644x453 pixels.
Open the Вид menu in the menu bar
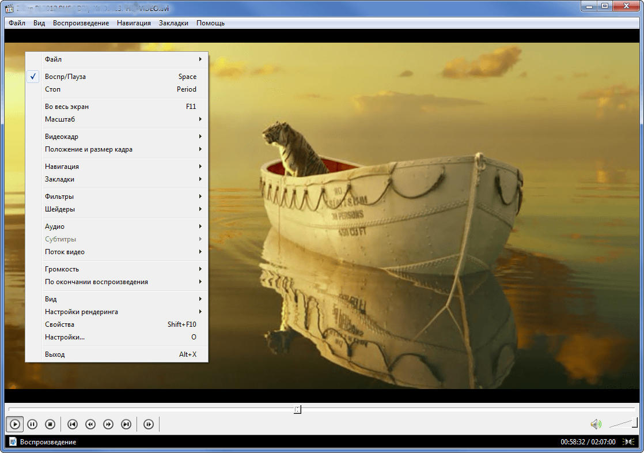[x=39, y=23]
